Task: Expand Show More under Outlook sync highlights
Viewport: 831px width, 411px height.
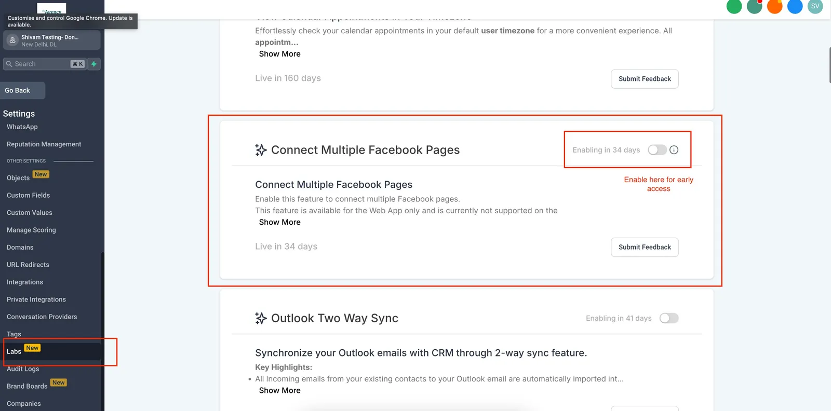Action: pos(279,390)
